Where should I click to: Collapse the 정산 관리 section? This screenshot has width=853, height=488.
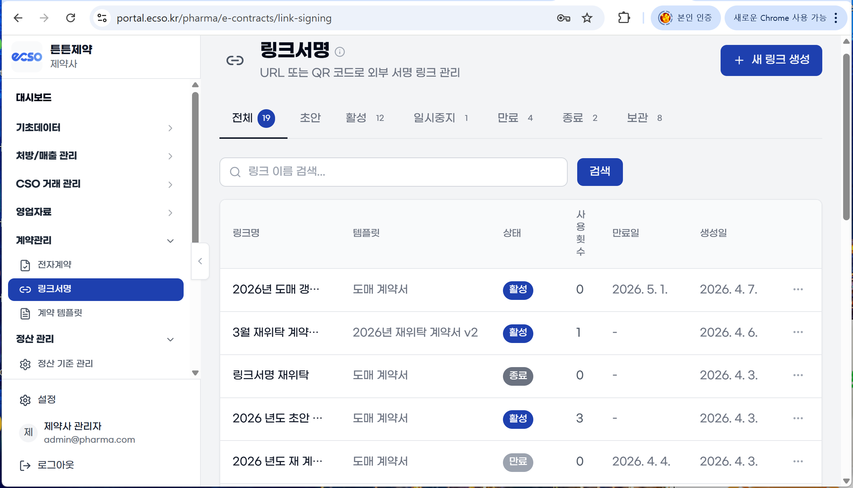point(170,339)
